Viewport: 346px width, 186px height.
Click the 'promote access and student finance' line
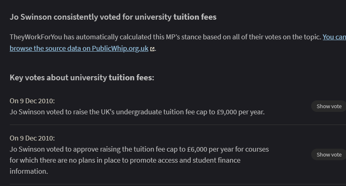click(125, 160)
